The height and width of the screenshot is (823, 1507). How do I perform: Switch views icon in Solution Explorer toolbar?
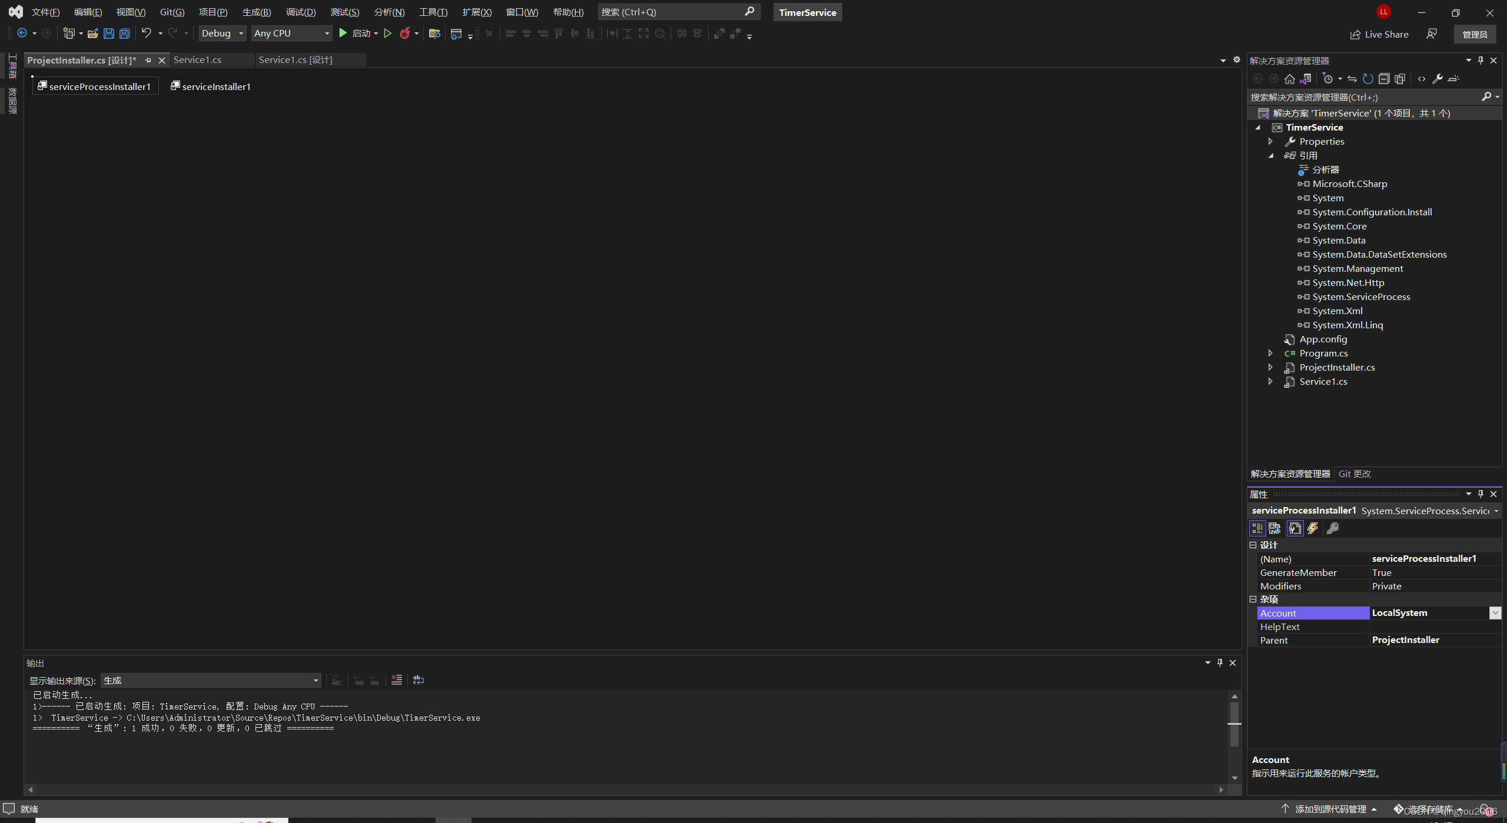pyautogui.click(x=1306, y=79)
